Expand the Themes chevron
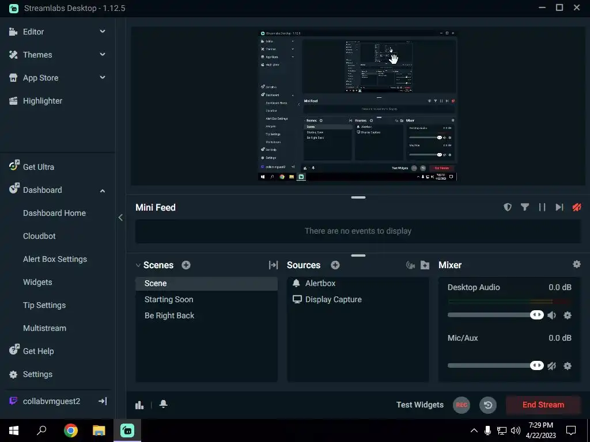Screen dimensions: 590x442 point(103,55)
